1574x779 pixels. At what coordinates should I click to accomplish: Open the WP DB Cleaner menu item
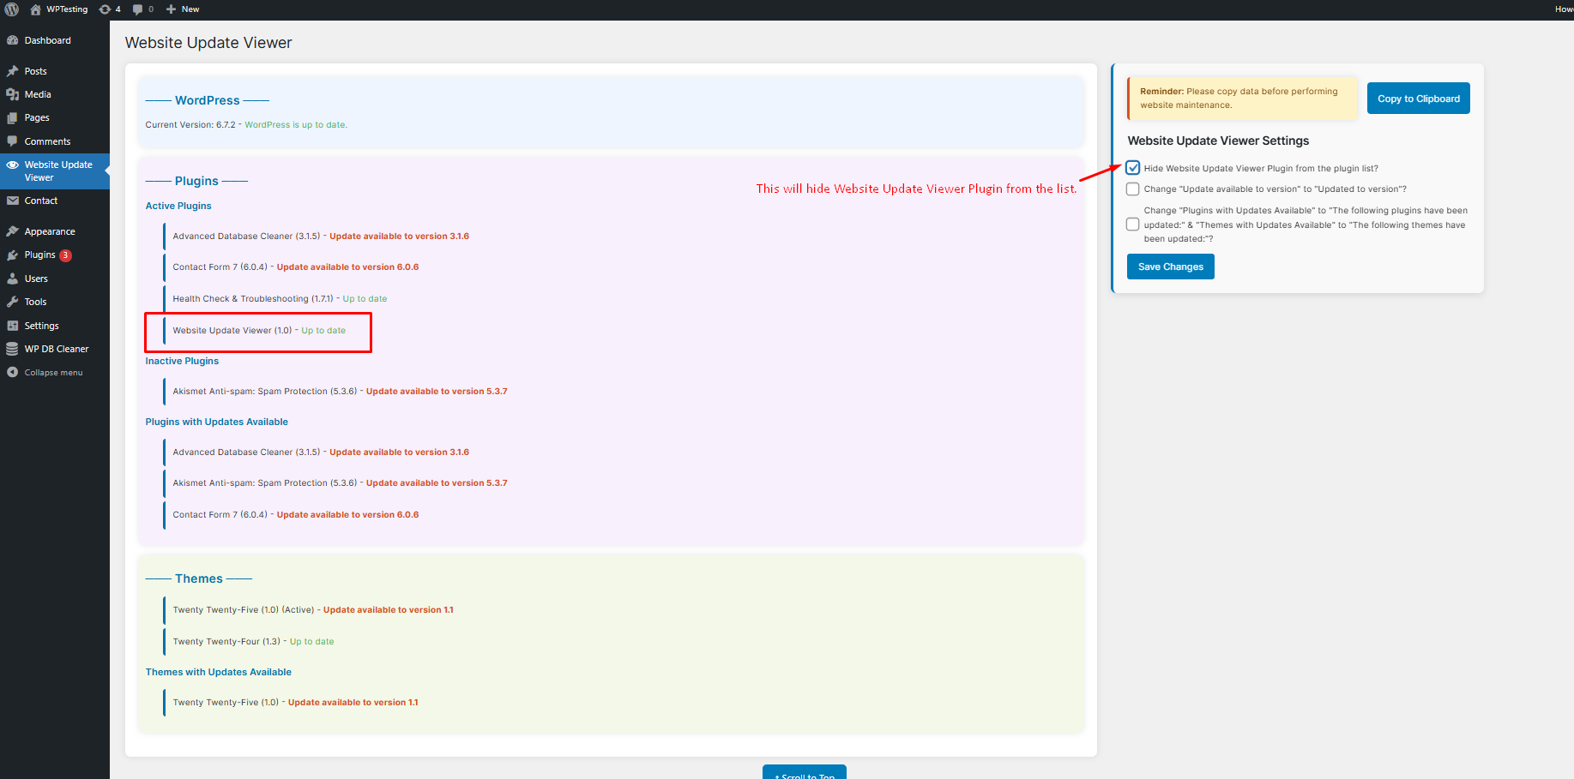[55, 349]
